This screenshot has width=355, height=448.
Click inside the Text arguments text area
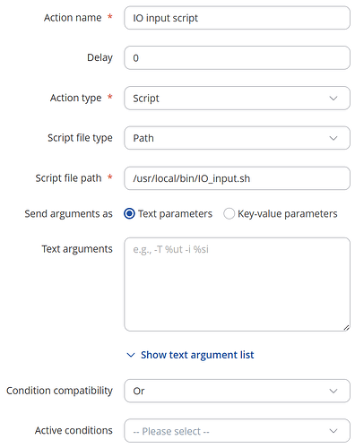coord(237,284)
